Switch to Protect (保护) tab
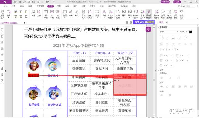Image resolution: width=199 pixels, height=118 pixels. (75, 6)
